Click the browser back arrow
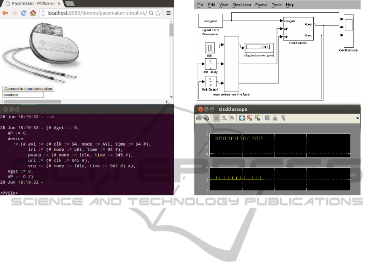The width and height of the screenshot is (370, 276). point(5,13)
